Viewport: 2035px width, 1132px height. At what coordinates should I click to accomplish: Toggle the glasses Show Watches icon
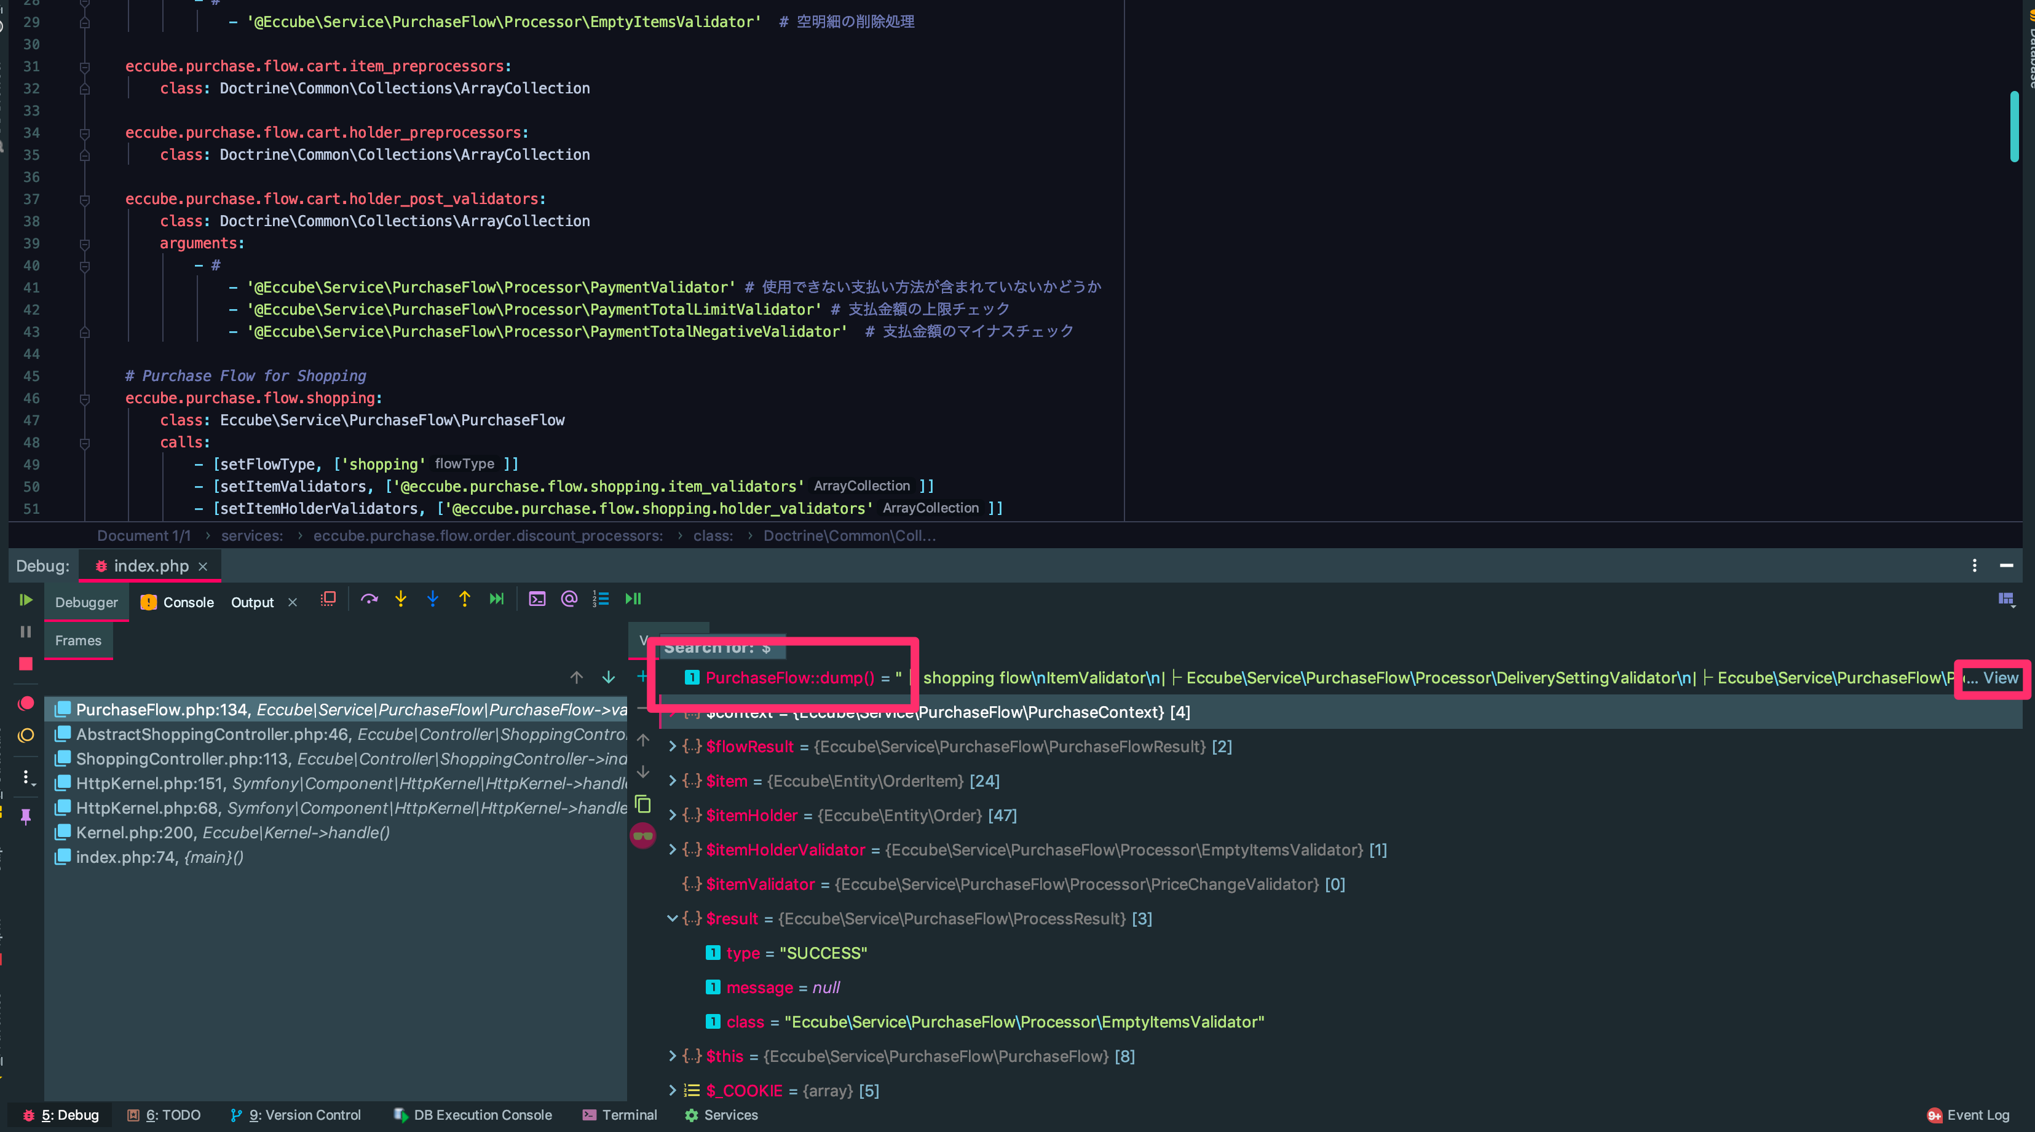[x=643, y=836]
